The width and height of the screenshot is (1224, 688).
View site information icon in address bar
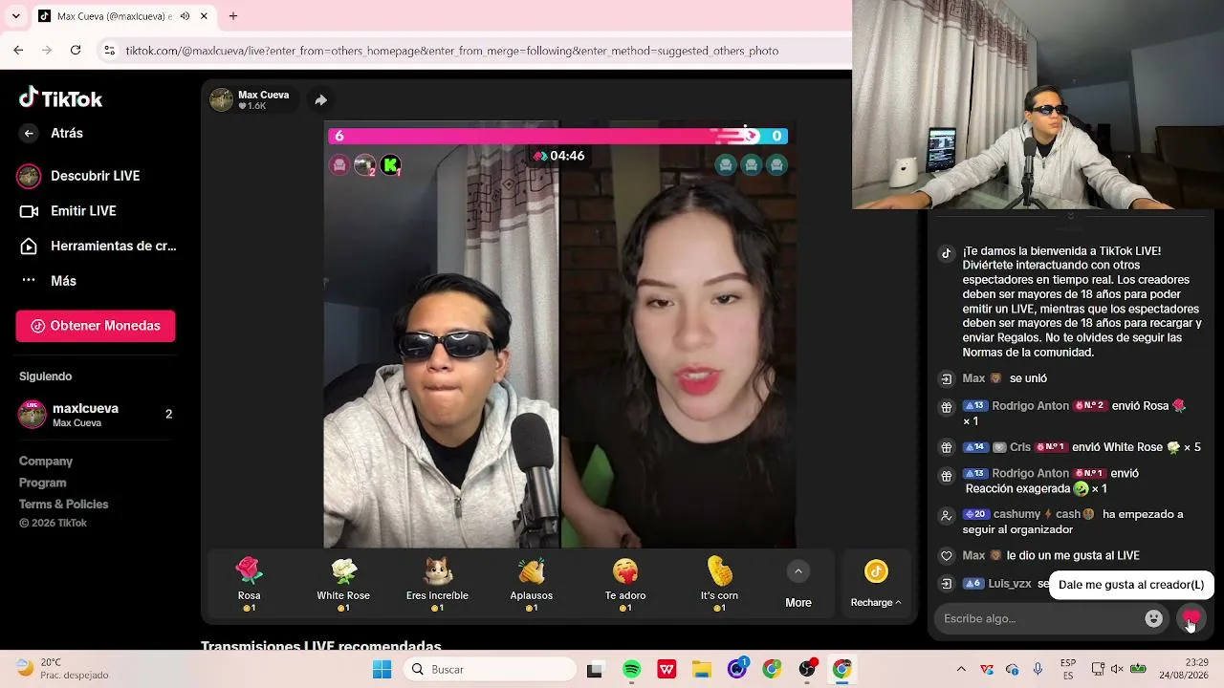pyautogui.click(x=109, y=51)
